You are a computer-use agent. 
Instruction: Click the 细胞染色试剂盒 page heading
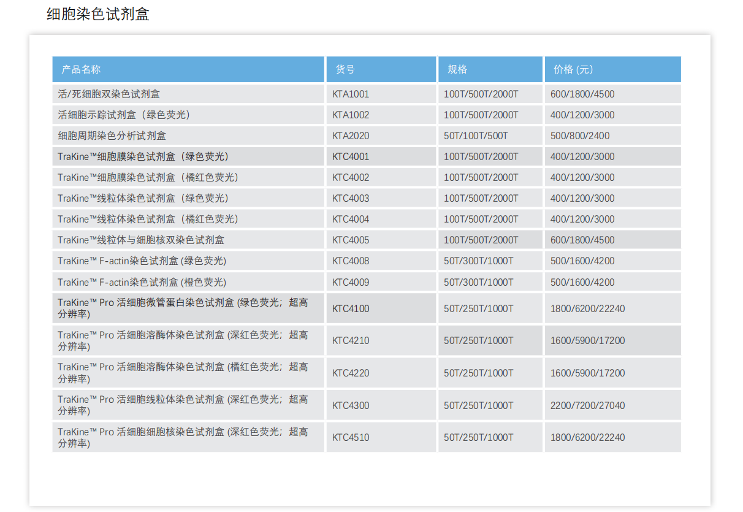click(98, 14)
